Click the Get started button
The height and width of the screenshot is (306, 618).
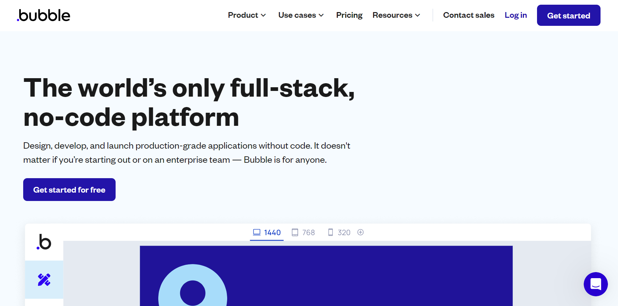point(568,15)
